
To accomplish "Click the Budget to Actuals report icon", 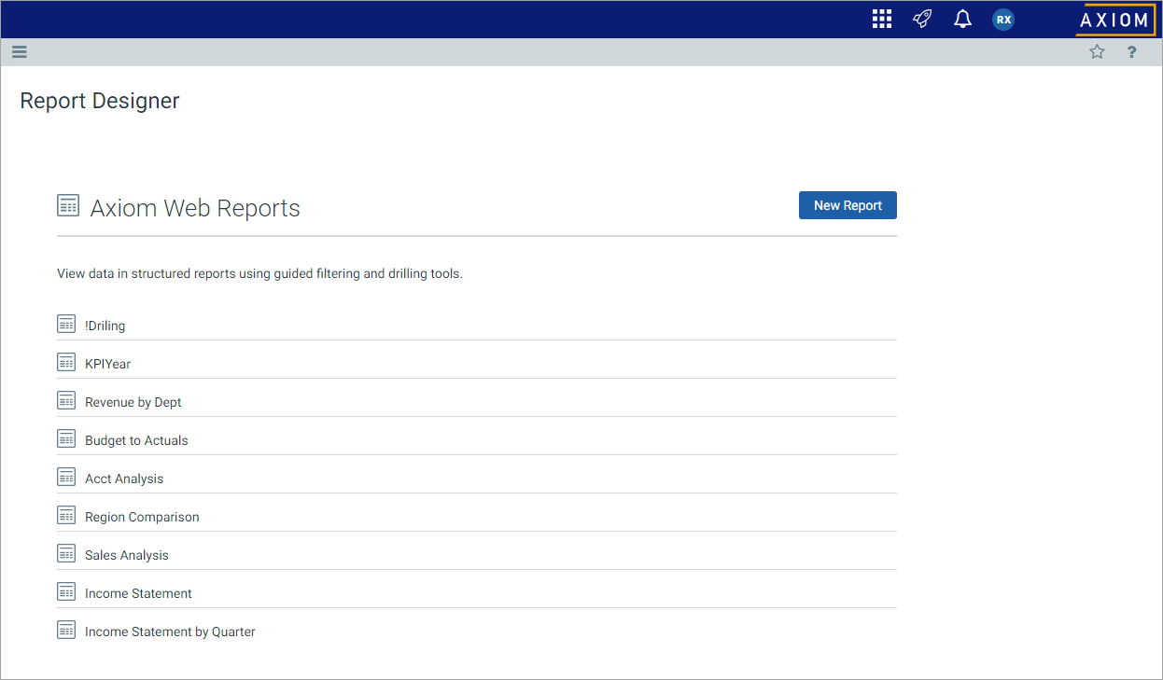I will coord(66,438).
